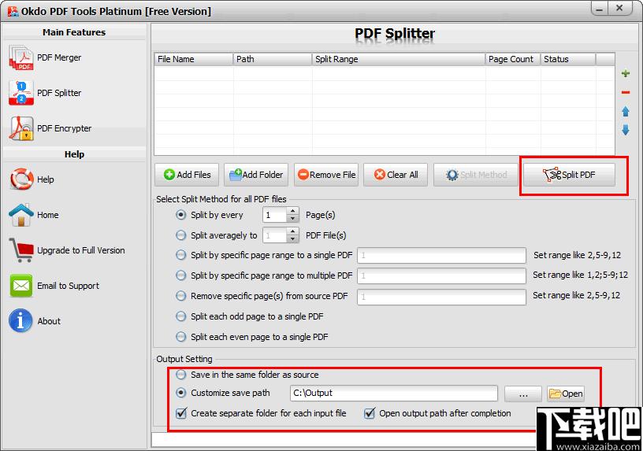
Task: Select Split each odd page option
Action: tap(181, 316)
